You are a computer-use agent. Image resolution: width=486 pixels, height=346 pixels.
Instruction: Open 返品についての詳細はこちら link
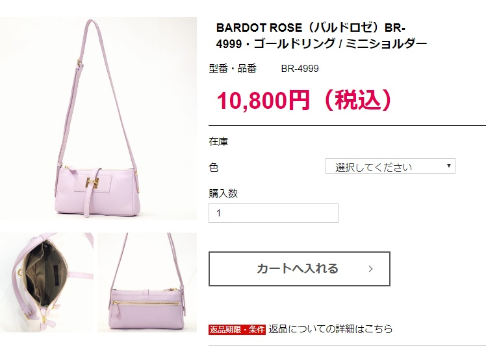coord(331,329)
